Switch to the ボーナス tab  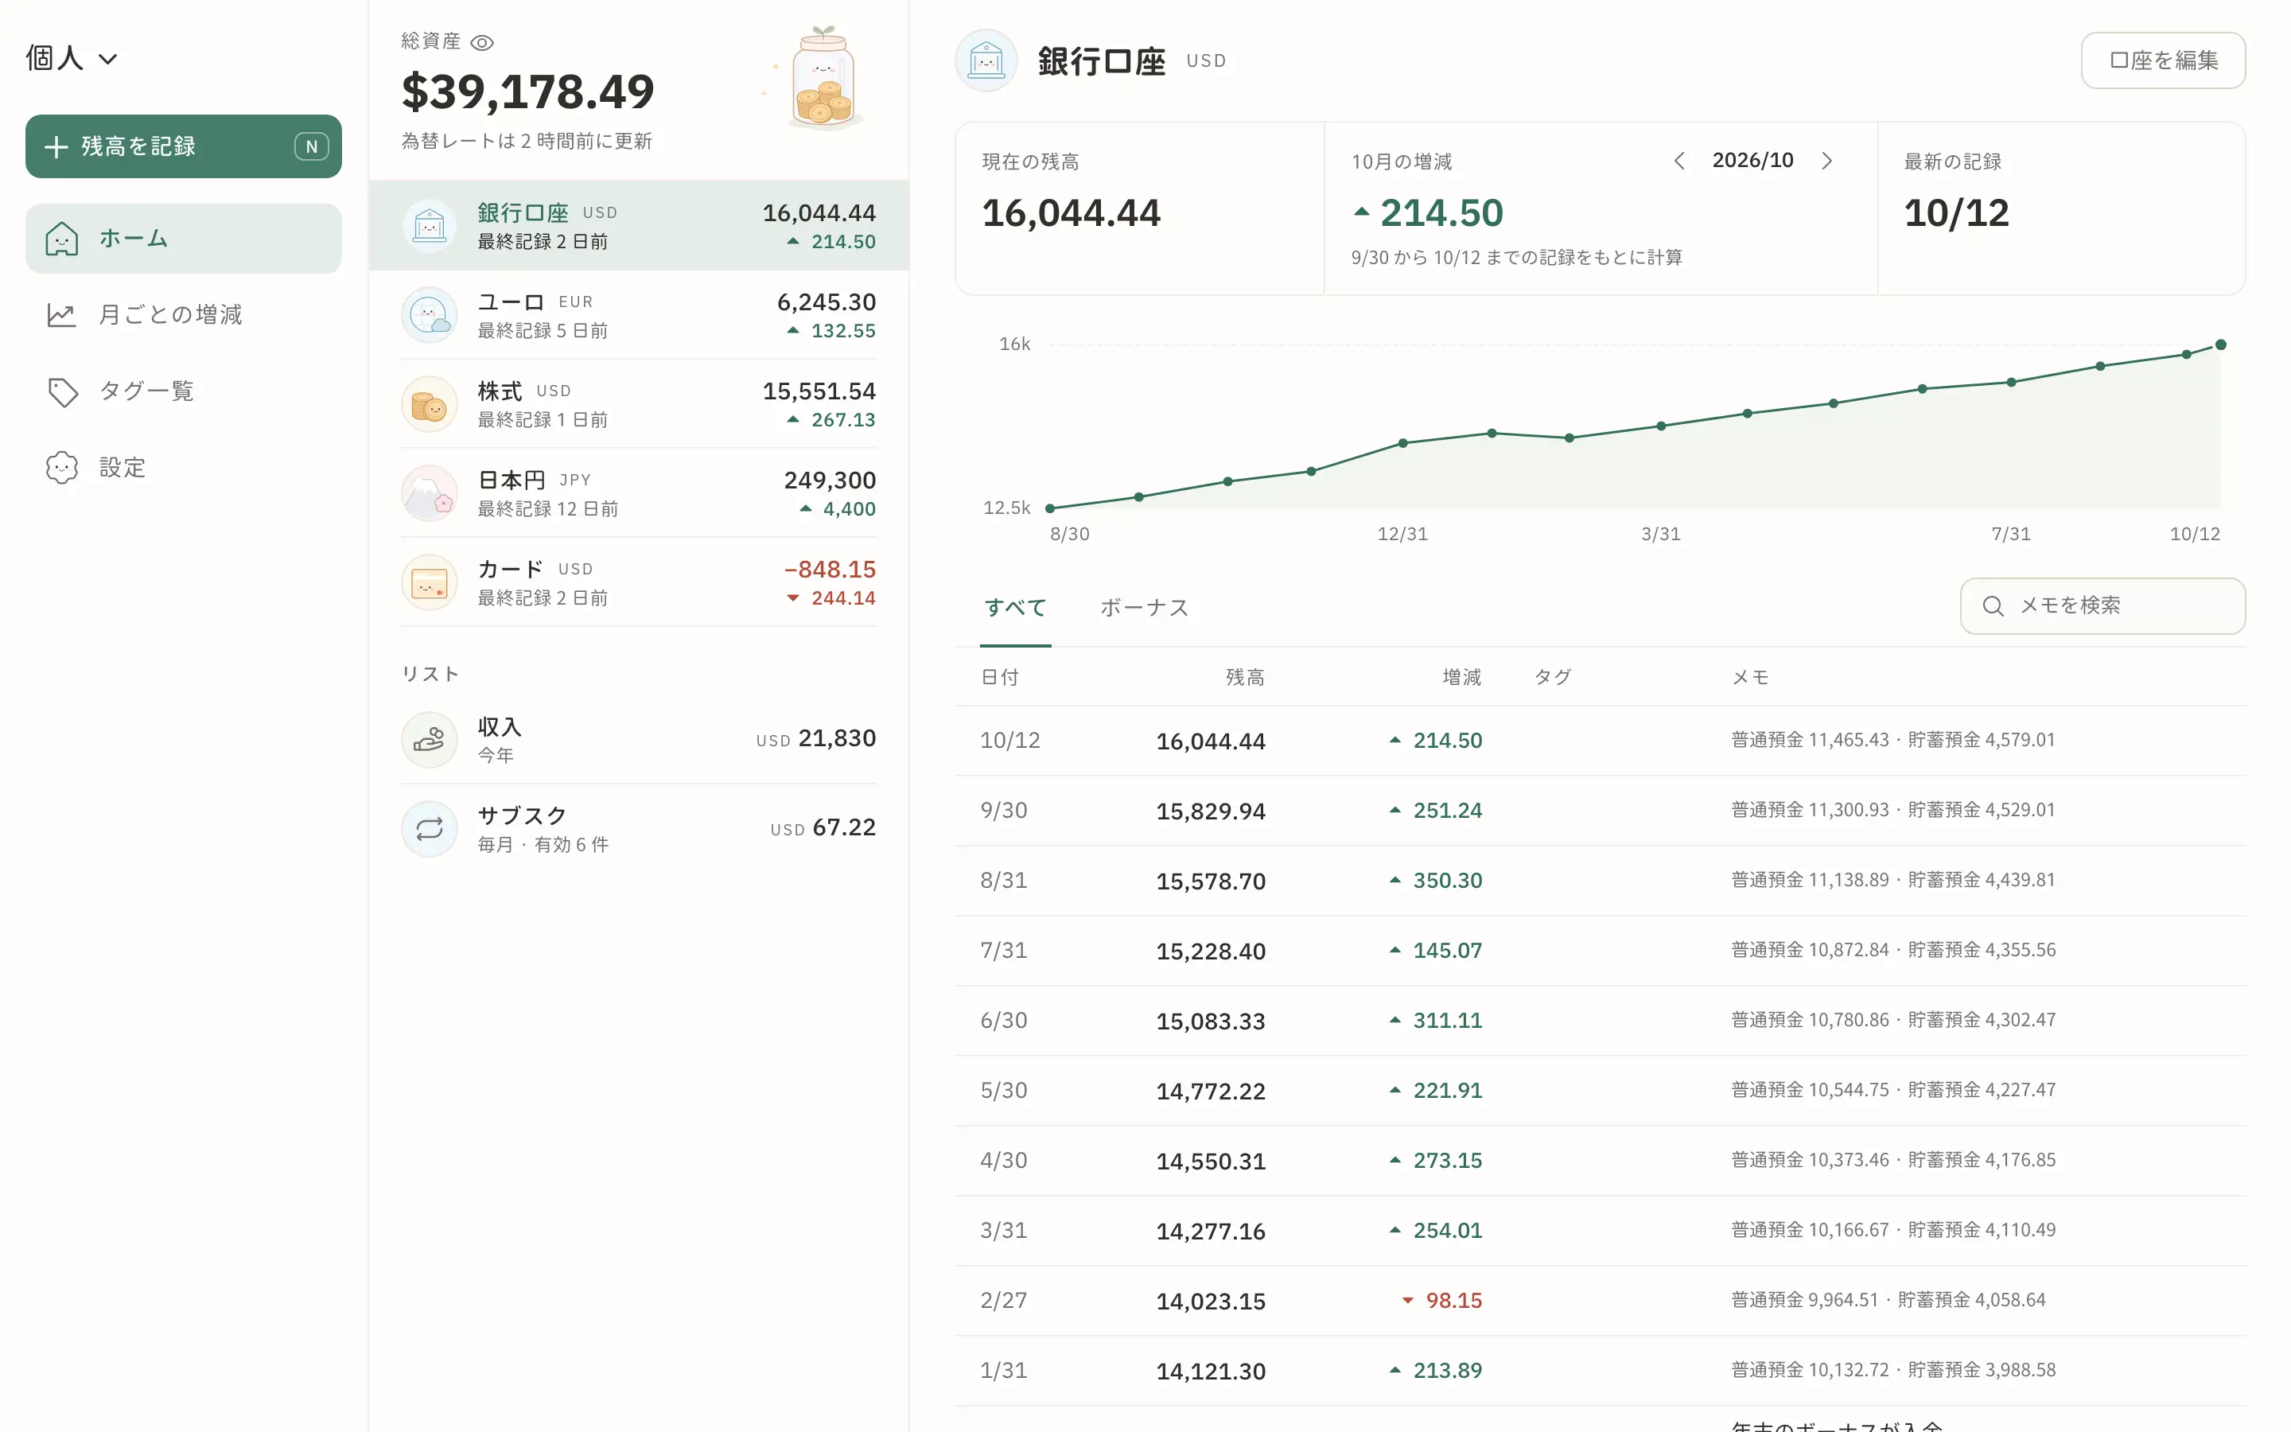click(1144, 607)
